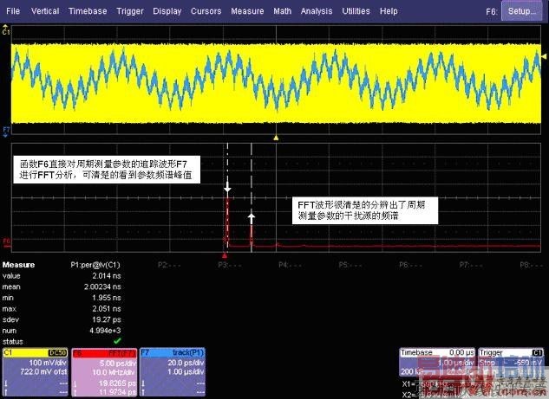Open the Utilities menu
The image size is (549, 399).
tap(356, 11)
